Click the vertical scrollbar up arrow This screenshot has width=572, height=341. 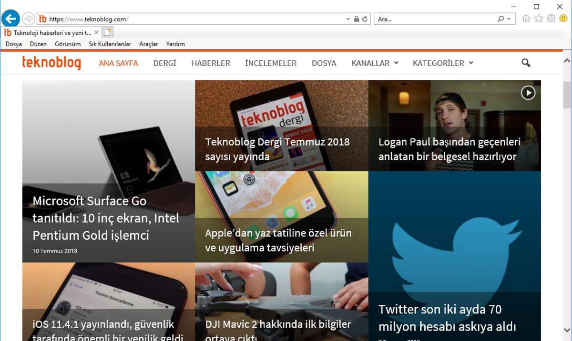(x=567, y=60)
